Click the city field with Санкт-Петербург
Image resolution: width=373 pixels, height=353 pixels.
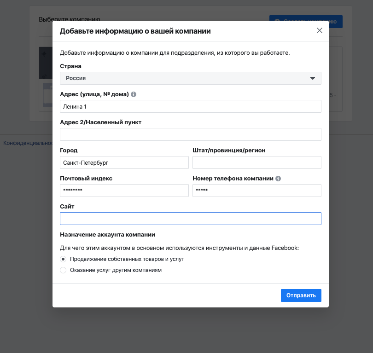click(124, 162)
